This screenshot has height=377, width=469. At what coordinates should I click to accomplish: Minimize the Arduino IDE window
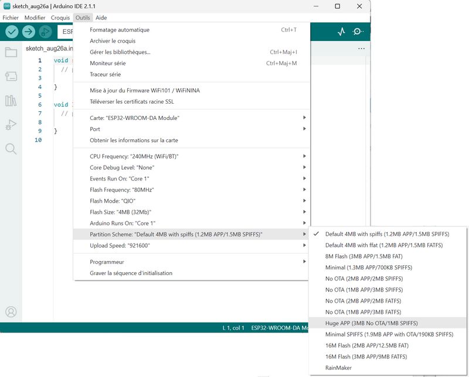point(316,6)
